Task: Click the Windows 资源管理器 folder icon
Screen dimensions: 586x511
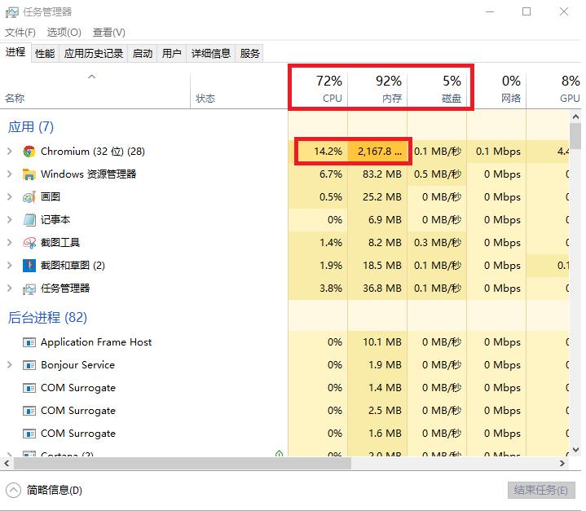Action: tap(29, 174)
